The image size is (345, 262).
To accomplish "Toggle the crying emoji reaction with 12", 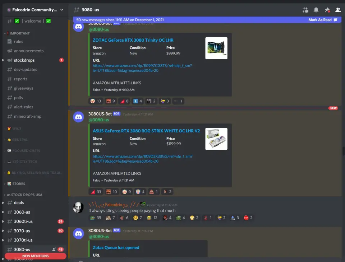I will 152,218.
